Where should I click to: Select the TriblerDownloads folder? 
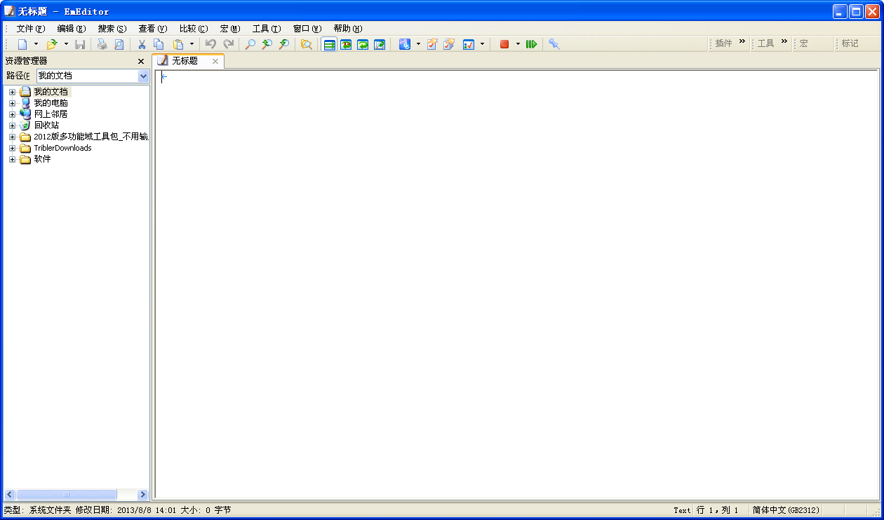(x=62, y=148)
